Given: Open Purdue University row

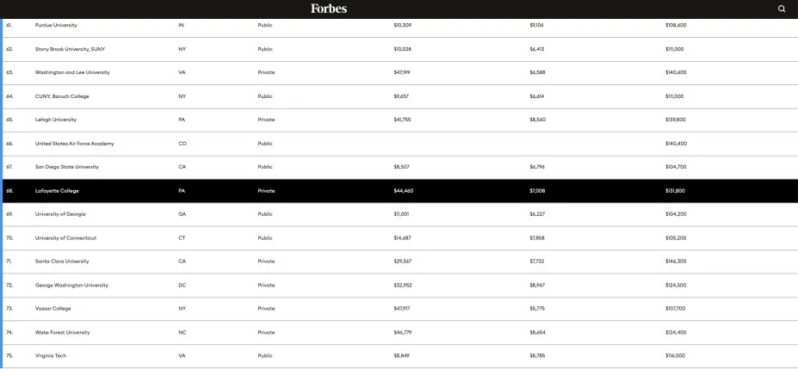Looking at the screenshot, I should point(56,25).
